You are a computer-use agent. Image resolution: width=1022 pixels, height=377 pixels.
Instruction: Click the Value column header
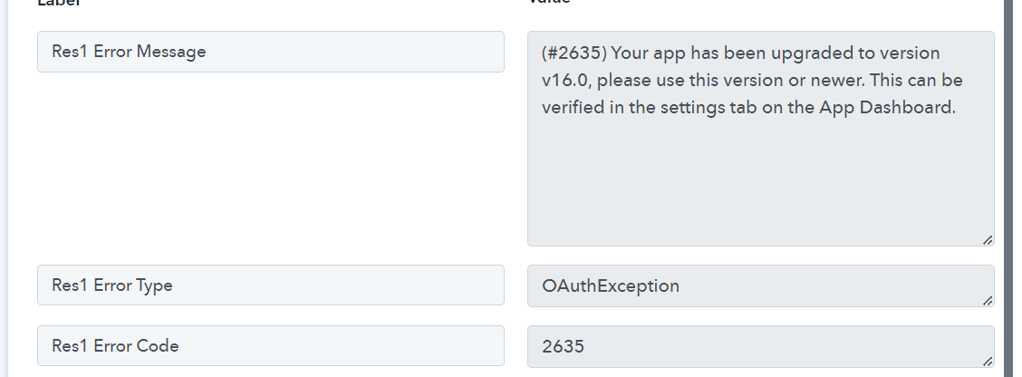tap(549, 3)
